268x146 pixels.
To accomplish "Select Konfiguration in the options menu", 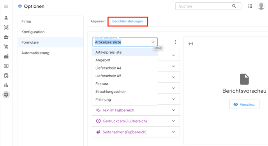I will coord(51,32).
